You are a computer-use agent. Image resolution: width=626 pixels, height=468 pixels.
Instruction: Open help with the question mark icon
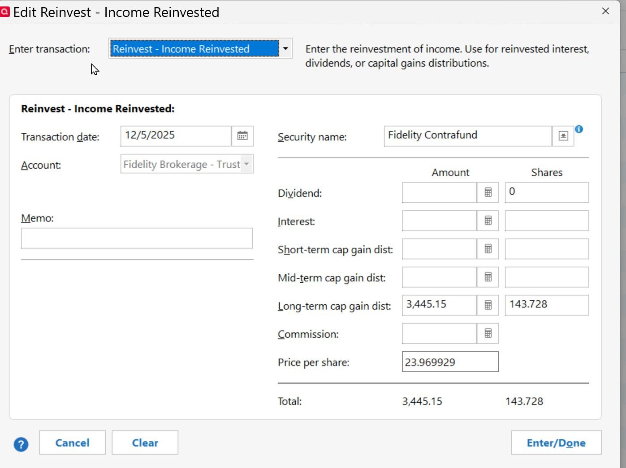21,444
